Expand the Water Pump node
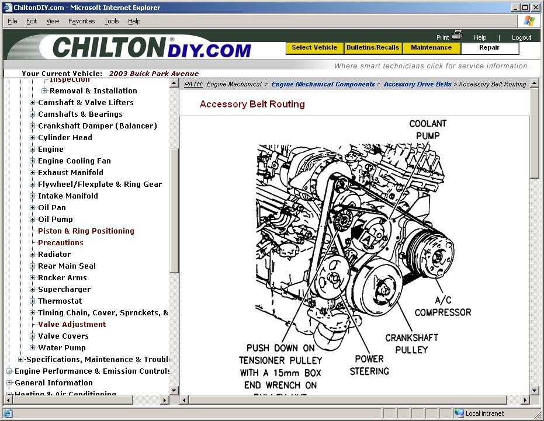Image resolution: width=544 pixels, height=421 pixels. [x=33, y=347]
